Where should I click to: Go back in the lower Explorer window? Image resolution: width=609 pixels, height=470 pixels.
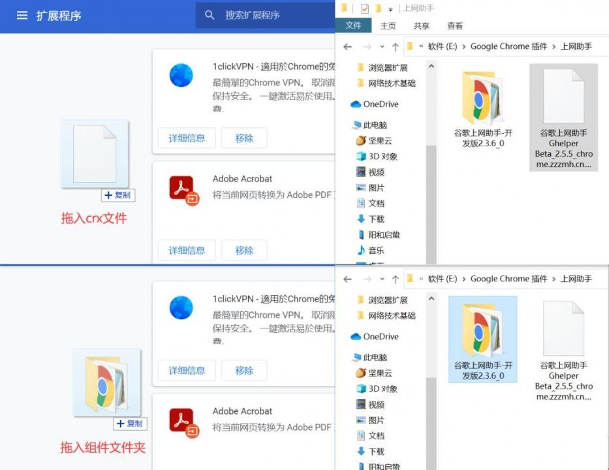coord(348,279)
